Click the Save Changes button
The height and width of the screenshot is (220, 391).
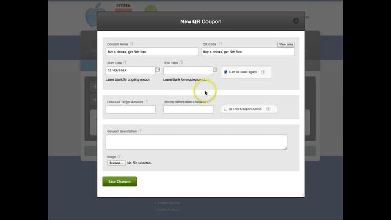tap(120, 182)
